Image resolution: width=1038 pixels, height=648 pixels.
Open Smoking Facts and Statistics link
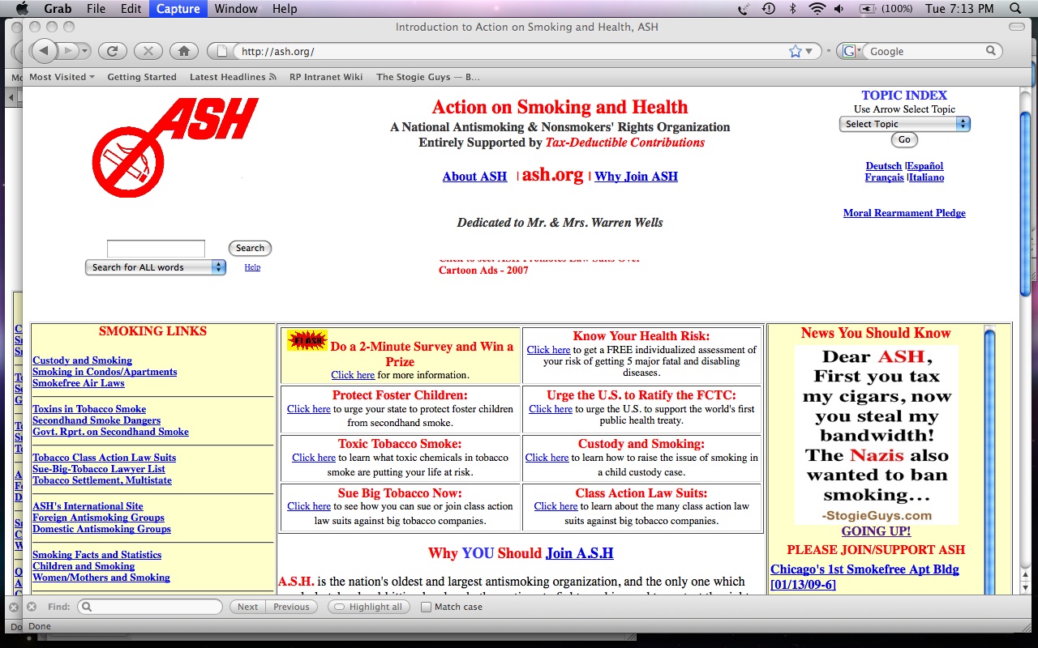click(97, 555)
